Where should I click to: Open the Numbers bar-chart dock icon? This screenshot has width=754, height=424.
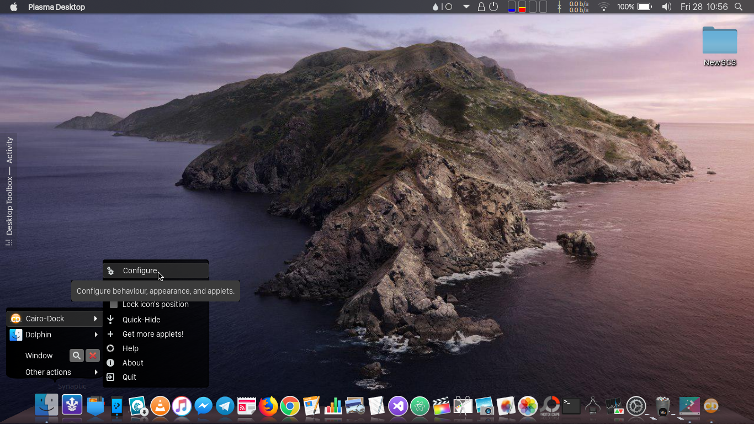333,406
